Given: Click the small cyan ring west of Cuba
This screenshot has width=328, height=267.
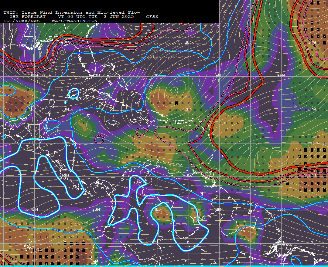Looking at the screenshot, I should click(x=73, y=93).
